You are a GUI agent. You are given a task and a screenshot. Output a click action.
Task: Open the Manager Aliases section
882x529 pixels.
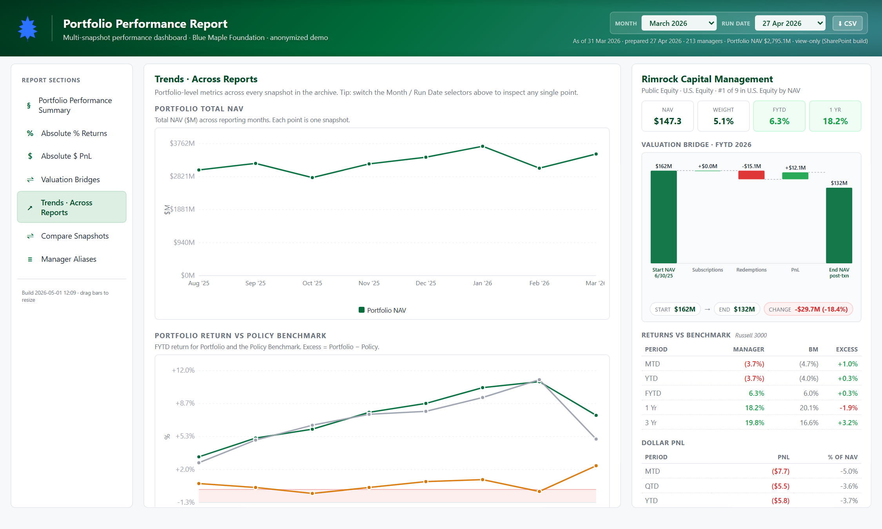(x=72, y=259)
